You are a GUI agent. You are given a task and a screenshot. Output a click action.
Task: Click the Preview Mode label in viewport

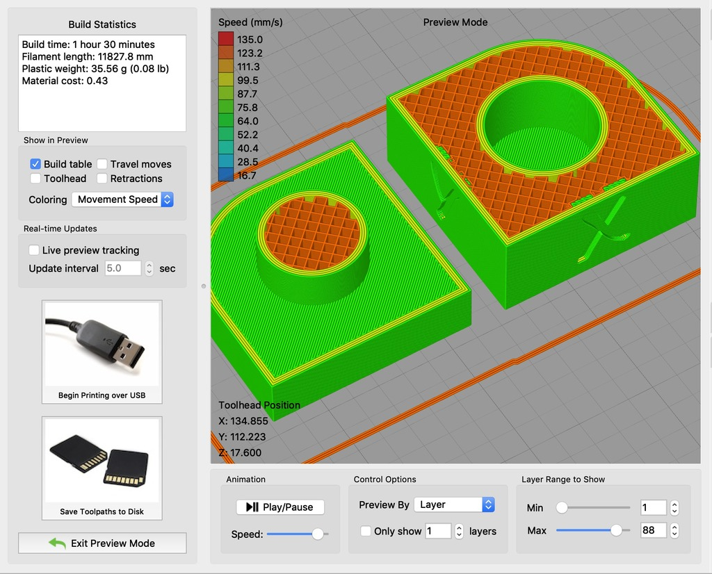(455, 22)
